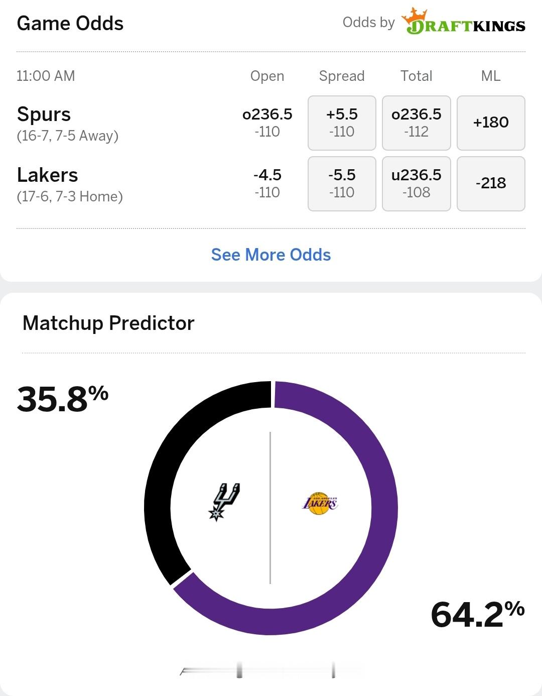The height and width of the screenshot is (696, 542).
Task: Select Lakers -5.5 spread bet
Action: coord(342,184)
